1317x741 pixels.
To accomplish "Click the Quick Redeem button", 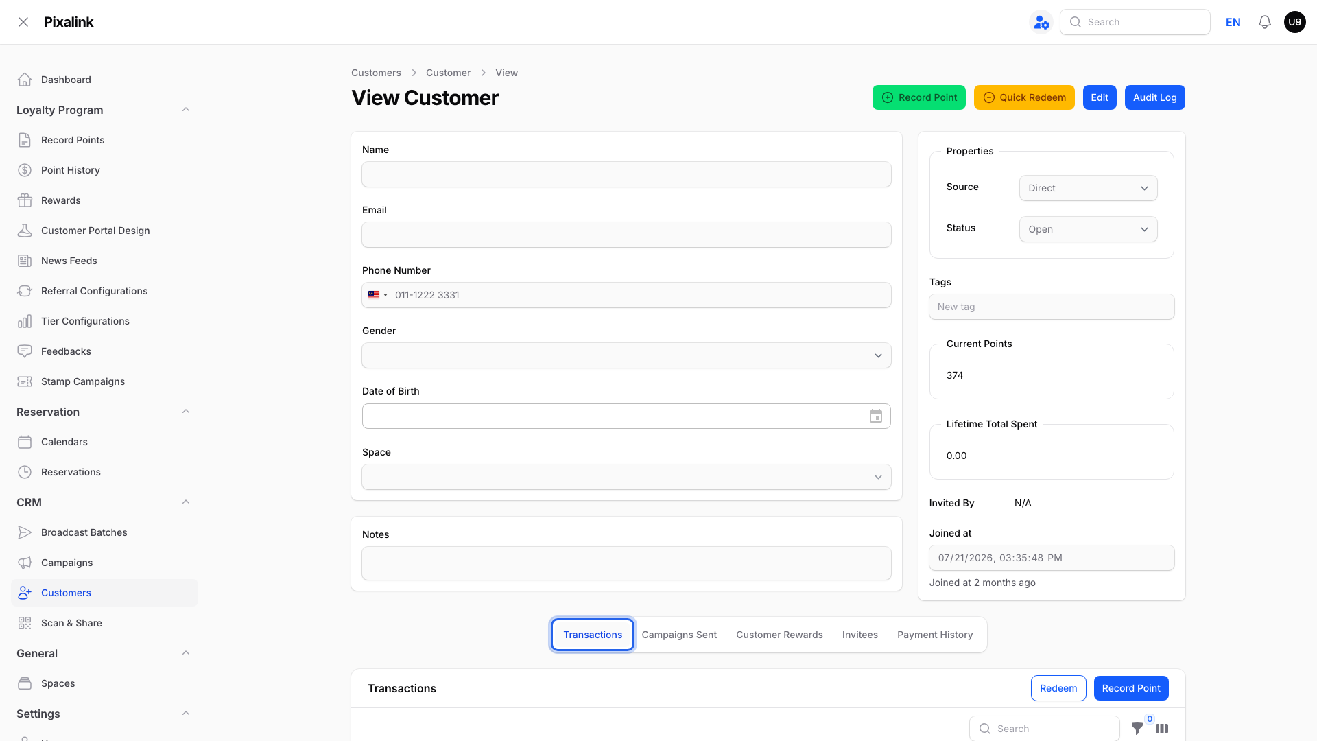I will coord(1024,97).
